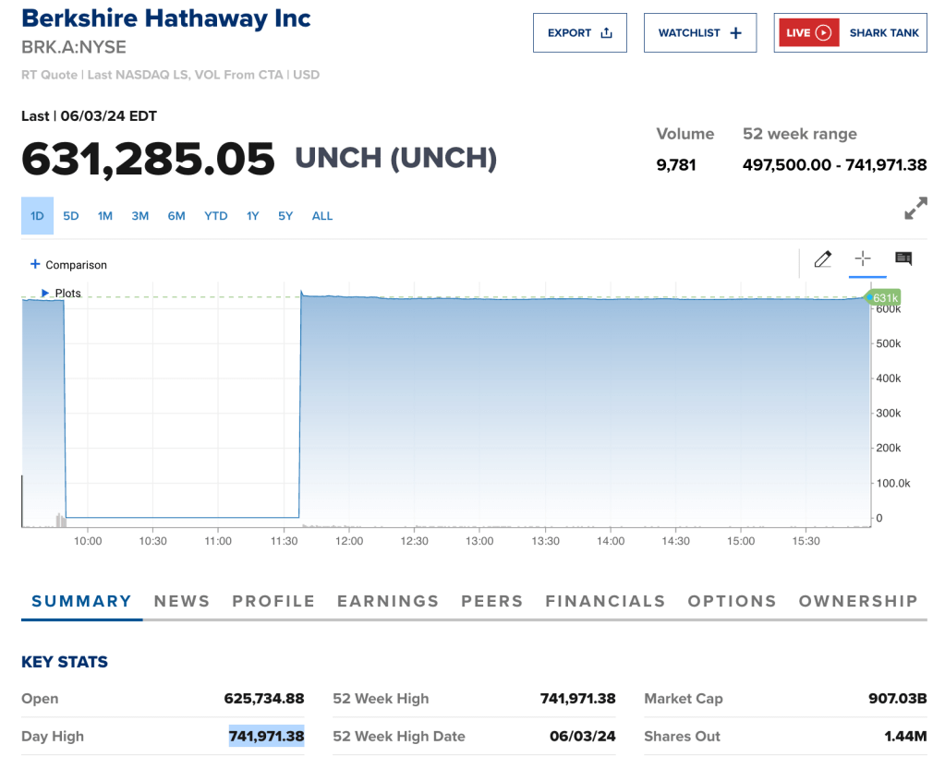Click the green 631k price marker
Screen dimensions: 945x757
tap(884, 298)
